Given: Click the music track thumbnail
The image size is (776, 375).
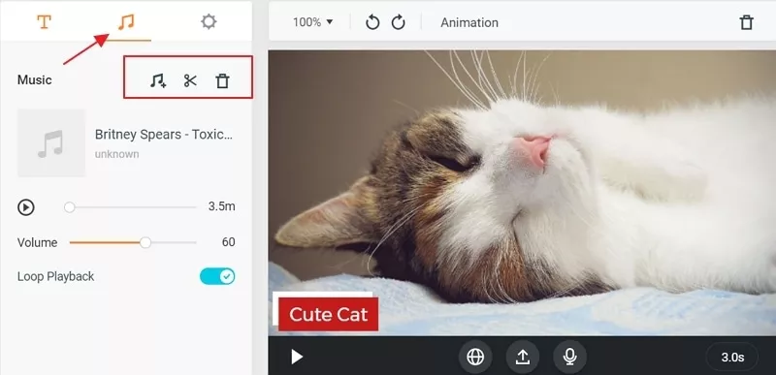Looking at the screenshot, I should (51, 142).
